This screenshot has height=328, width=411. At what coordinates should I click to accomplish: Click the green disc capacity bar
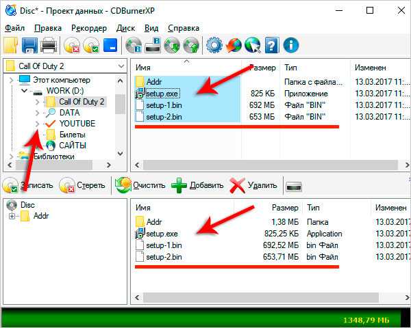pyautogui.click(x=201, y=318)
